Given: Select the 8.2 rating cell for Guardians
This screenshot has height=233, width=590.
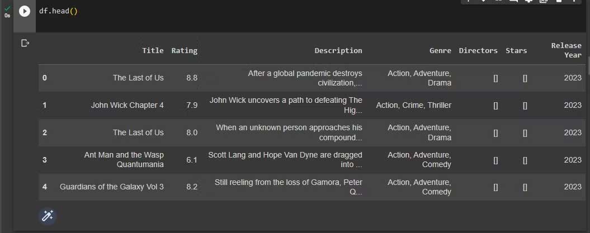Looking at the screenshot, I should coord(192,187).
